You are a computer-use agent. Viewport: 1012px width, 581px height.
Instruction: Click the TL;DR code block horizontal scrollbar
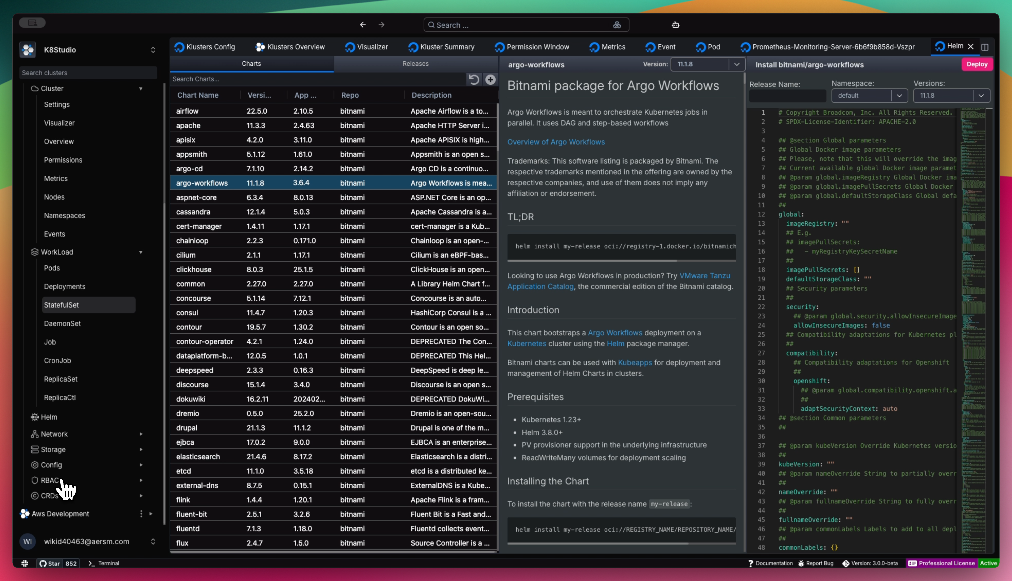(x=592, y=261)
